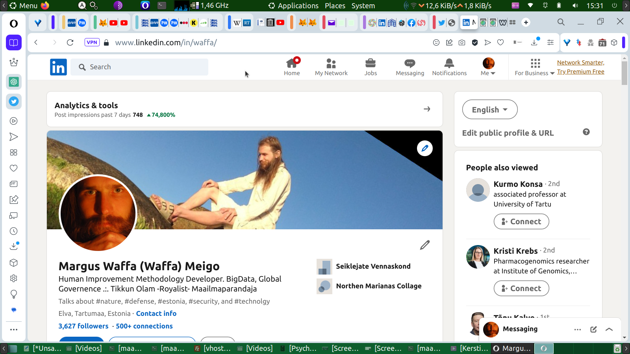This screenshot has height=354, width=630.
Task: Add a new tab with plus button
Action: 526,22
